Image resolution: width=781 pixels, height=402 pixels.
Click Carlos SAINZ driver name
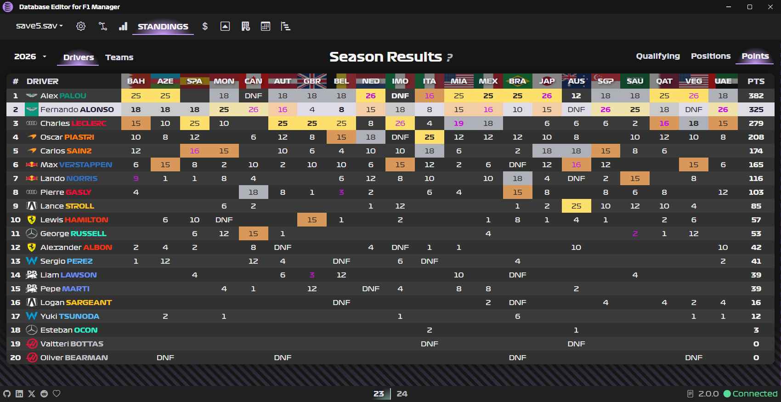click(x=66, y=151)
